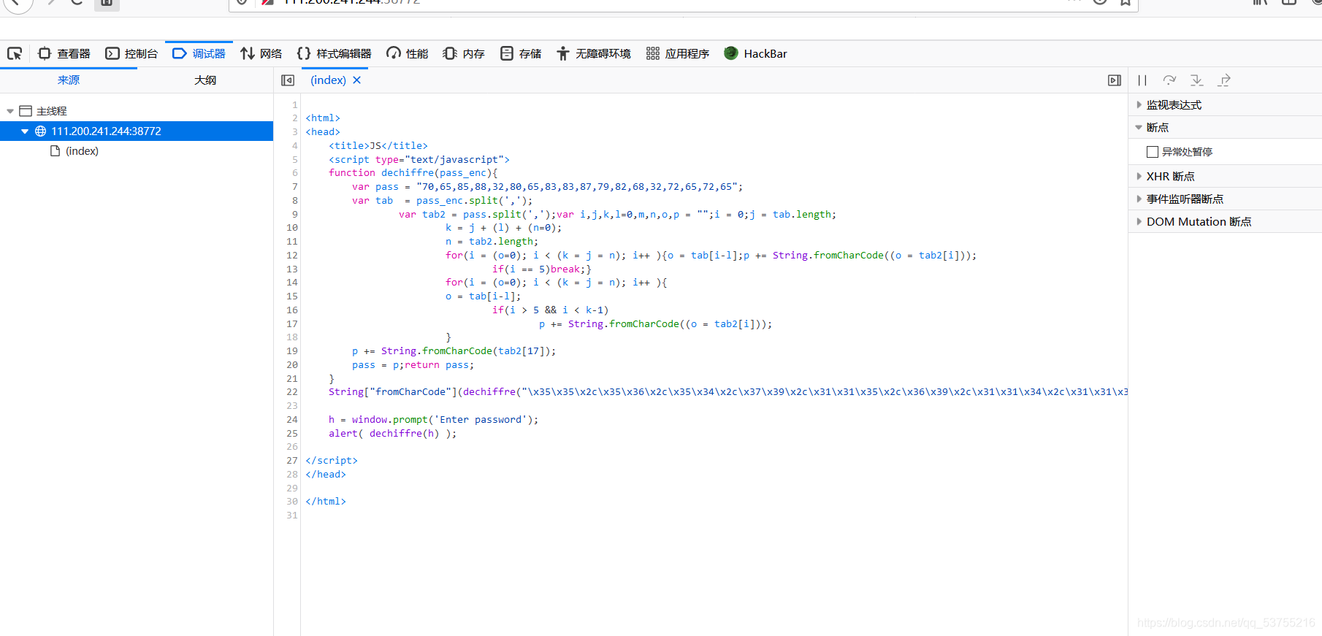1322x636 pixels.
Task: Click the pause execution button
Action: click(x=1142, y=80)
